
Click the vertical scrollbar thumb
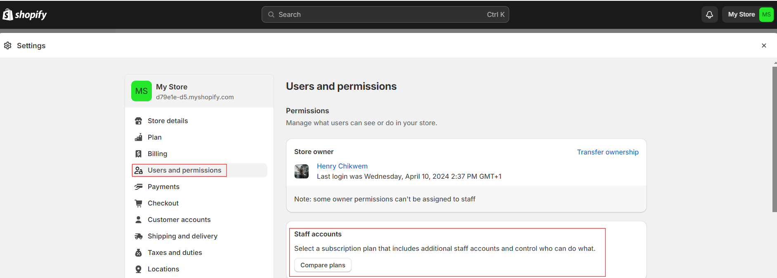point(775,139)
